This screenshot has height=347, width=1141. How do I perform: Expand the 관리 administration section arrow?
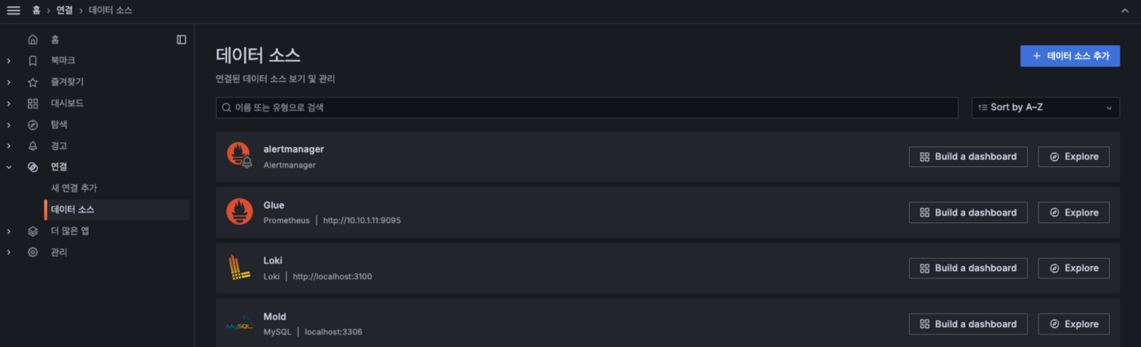(9, 252)
